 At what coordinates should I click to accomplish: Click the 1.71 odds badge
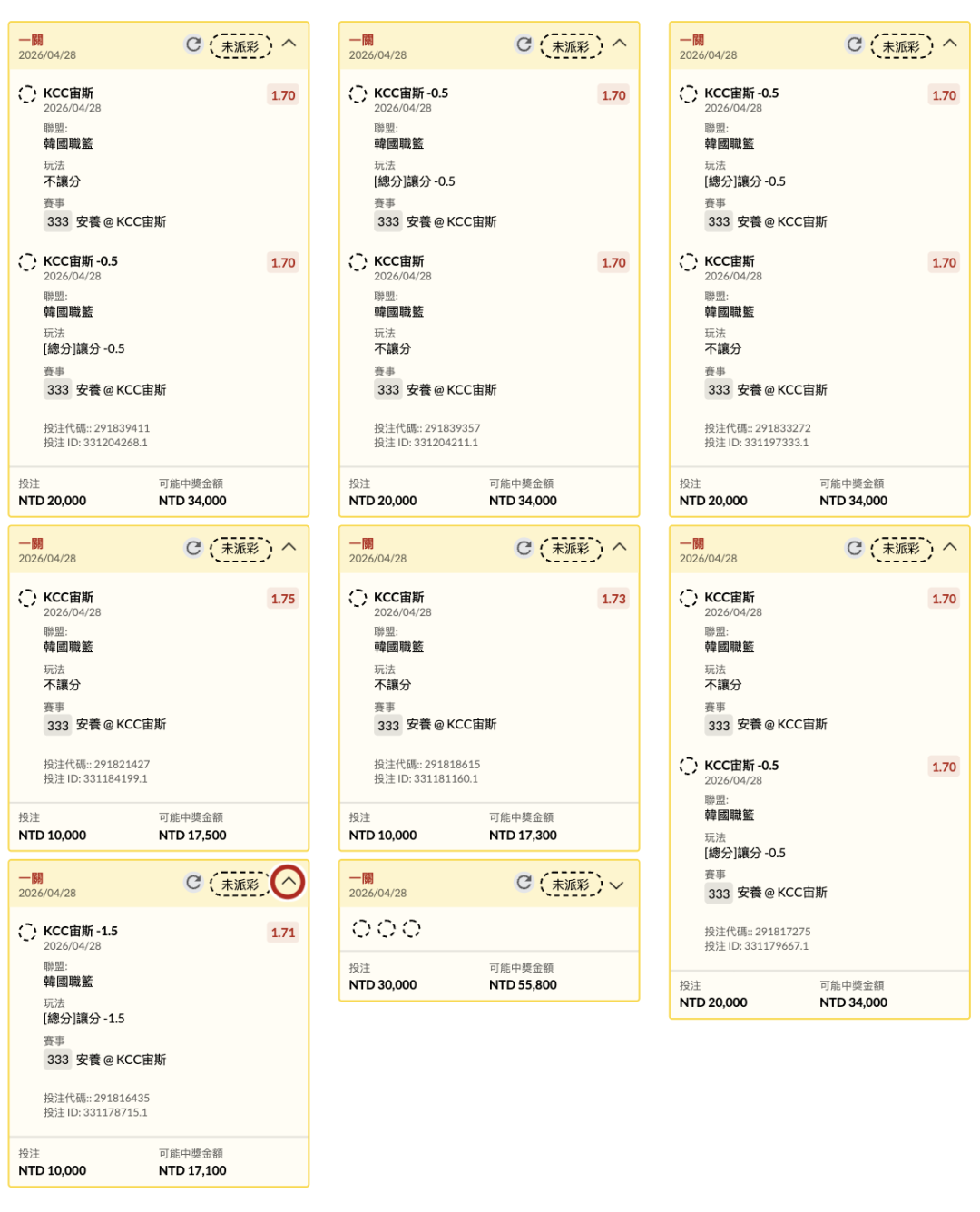pos(283,933)
